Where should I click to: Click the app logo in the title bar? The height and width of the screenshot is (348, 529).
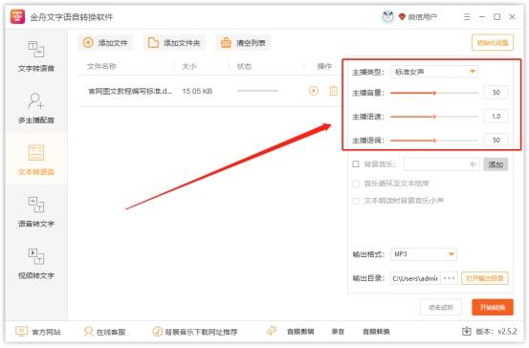coord(17,16)
